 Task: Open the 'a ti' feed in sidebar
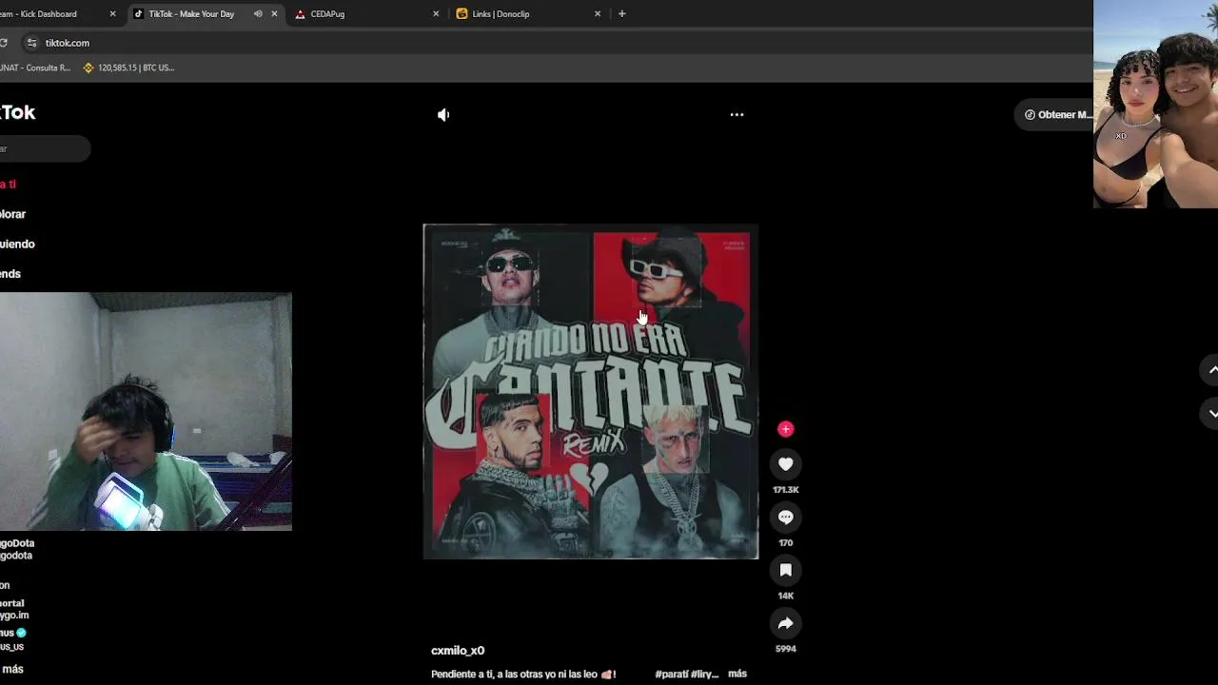[8, 185]
